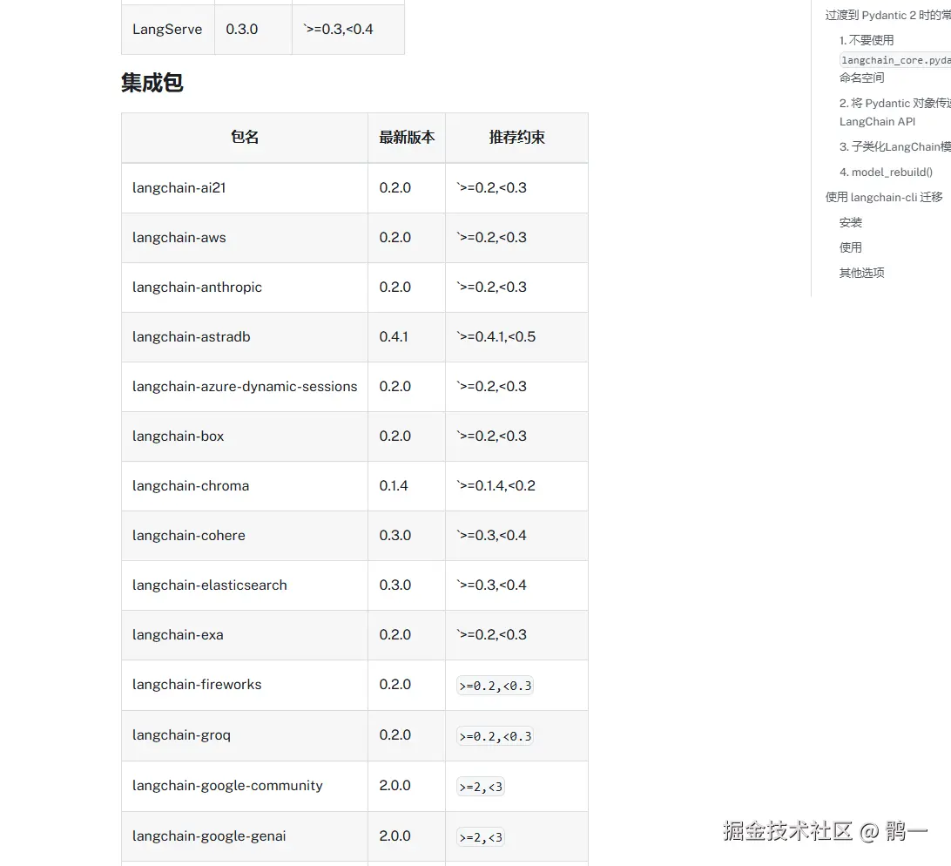Click the '推荐约束' column header

(x=516, y=137)
